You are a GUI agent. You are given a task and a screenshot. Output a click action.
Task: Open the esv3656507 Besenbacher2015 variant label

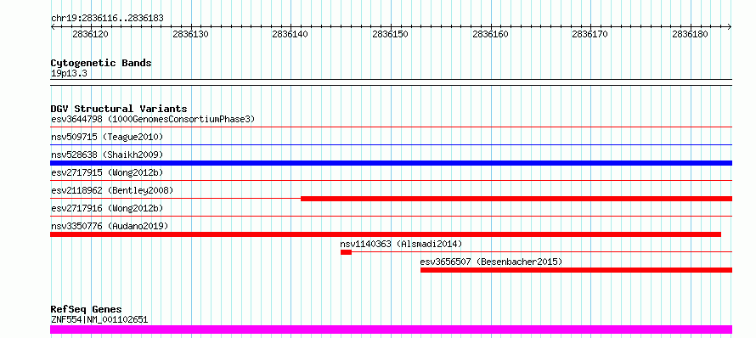pyautogui.click(x=491, y=262)
